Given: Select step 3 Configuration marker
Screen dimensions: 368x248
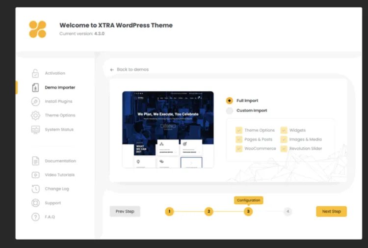Looking at the screenshot, I should [x=248, y=211].
